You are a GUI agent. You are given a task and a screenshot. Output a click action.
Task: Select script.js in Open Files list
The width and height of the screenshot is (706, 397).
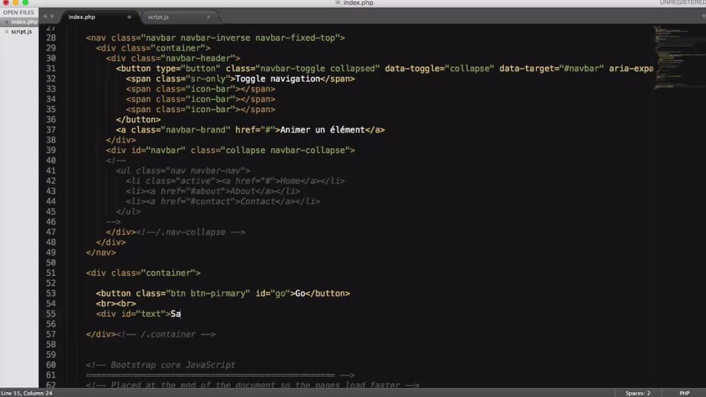tap(21, 32)
